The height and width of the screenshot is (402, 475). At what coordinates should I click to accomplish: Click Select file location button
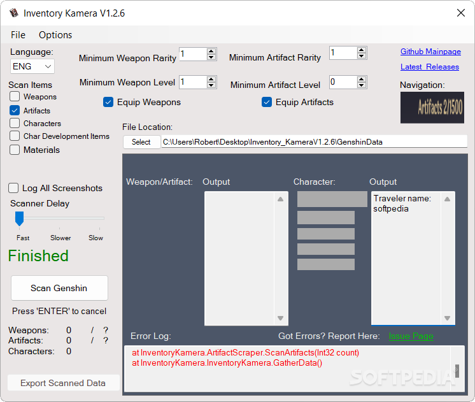(141, 142)
